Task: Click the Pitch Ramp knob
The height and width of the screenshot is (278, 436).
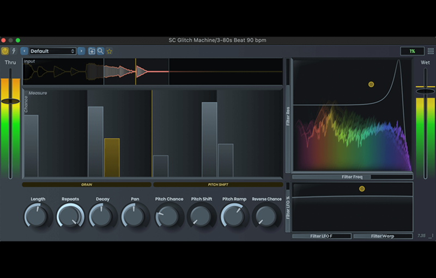Action: pyautogui.click(x=234, y=215)
